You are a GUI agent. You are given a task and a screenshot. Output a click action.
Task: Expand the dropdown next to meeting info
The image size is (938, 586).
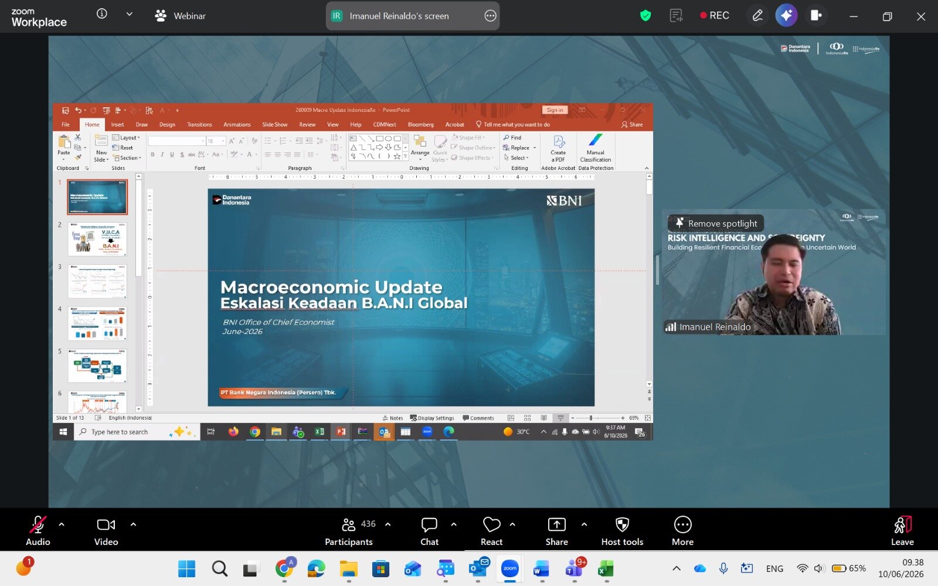pyautogui.click(x=129, y=14)
